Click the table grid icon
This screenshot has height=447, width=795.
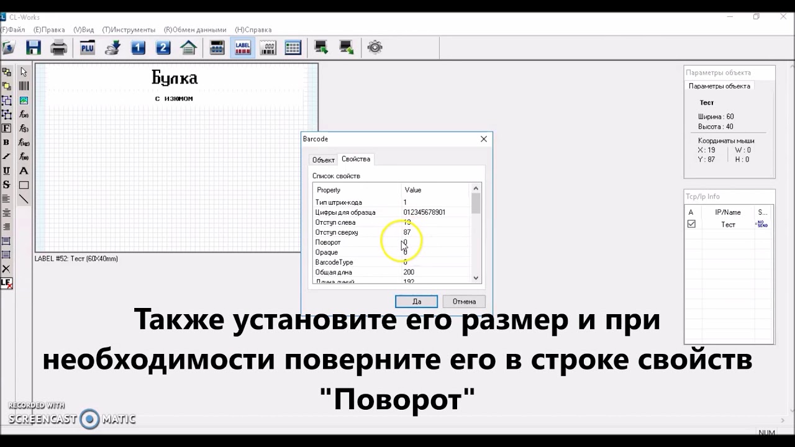tap(293, 47)
